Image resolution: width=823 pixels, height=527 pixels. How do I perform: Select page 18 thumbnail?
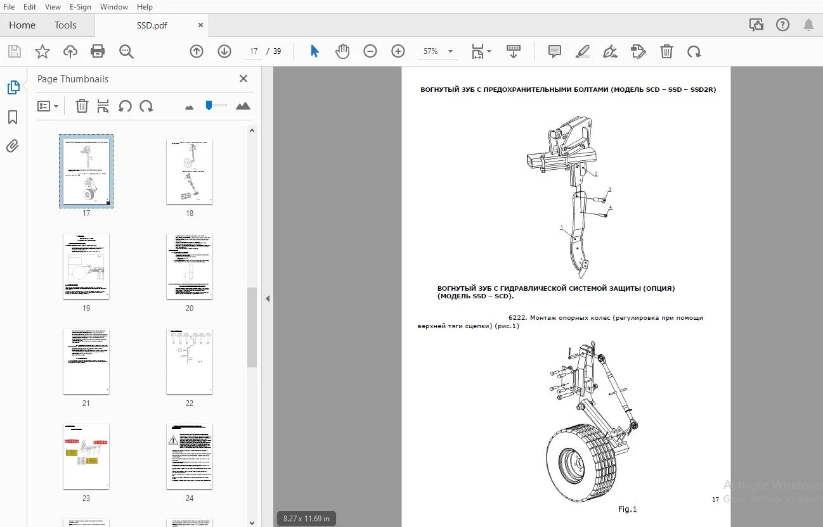(x=190, y=172)
